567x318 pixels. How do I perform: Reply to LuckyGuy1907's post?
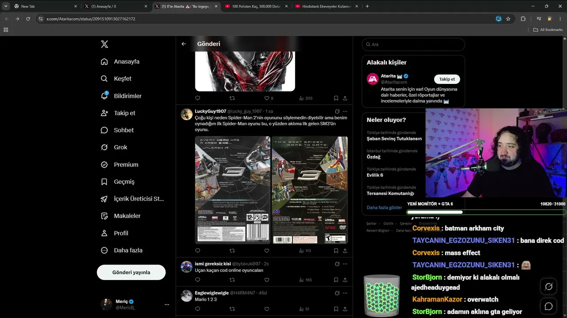[x=198, y=250]
